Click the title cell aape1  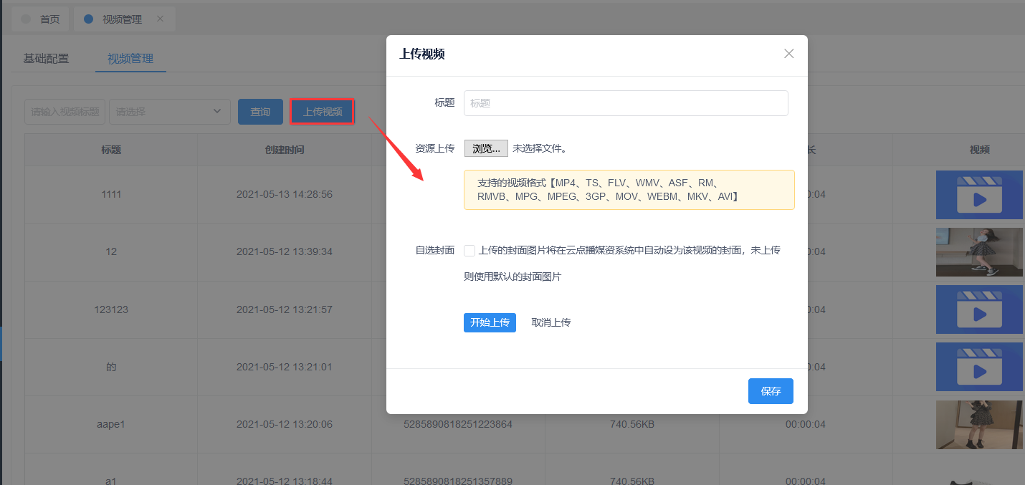tap(111, 424)
